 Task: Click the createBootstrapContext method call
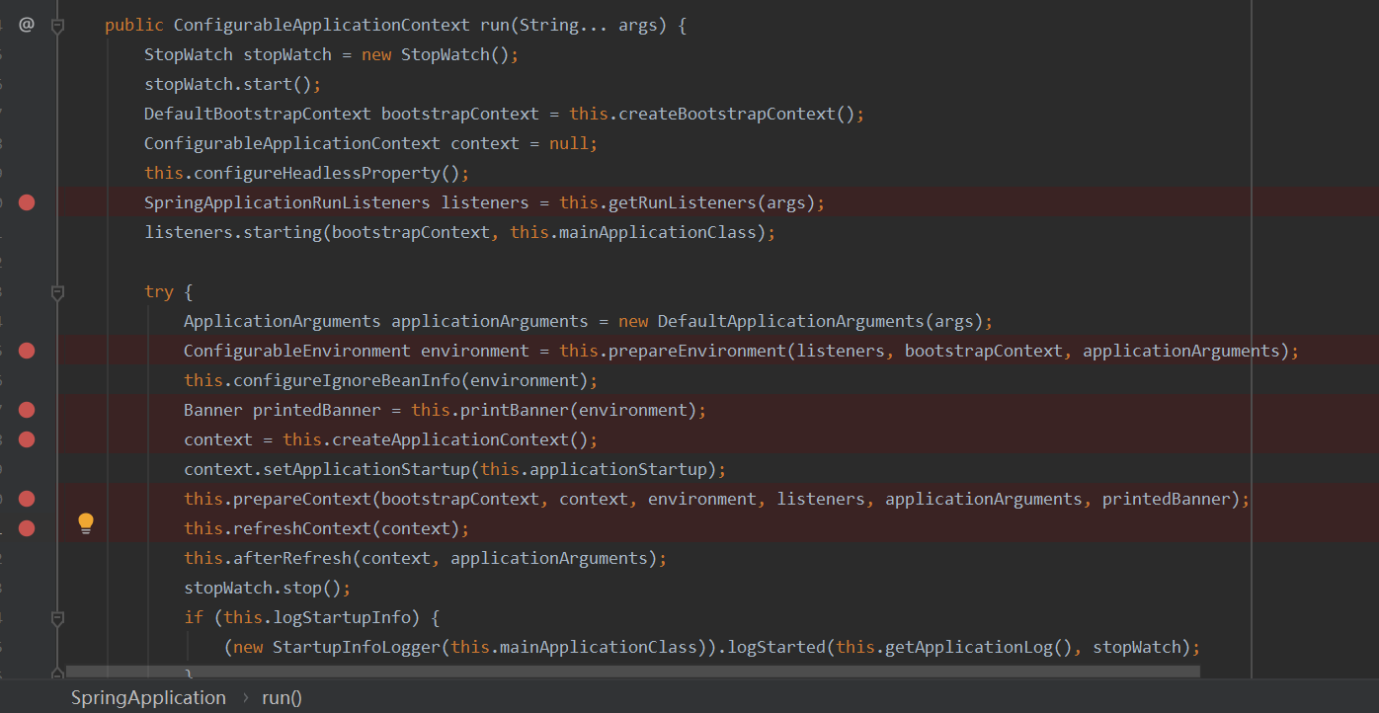pyautogui.click(x=727, y=114)
